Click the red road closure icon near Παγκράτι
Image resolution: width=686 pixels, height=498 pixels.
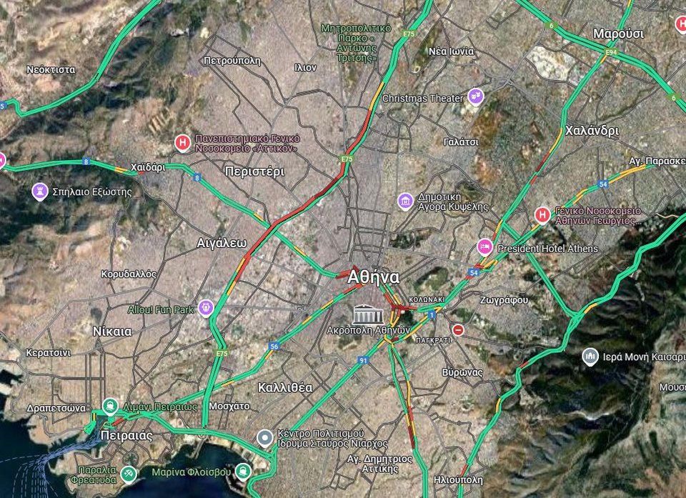pyautogui.click(x=458, y=330)
